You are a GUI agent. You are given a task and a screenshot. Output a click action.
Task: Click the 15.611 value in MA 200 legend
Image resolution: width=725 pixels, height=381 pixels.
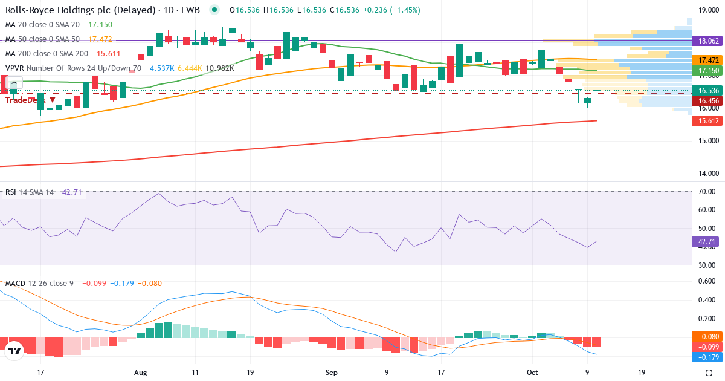(x=109, y=53)
